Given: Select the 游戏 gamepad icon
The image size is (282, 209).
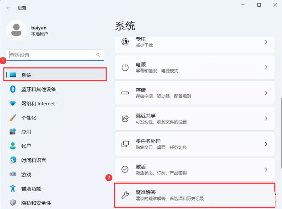Looking at the screenshot, I should pyautogui.click(x=13, y=174).
